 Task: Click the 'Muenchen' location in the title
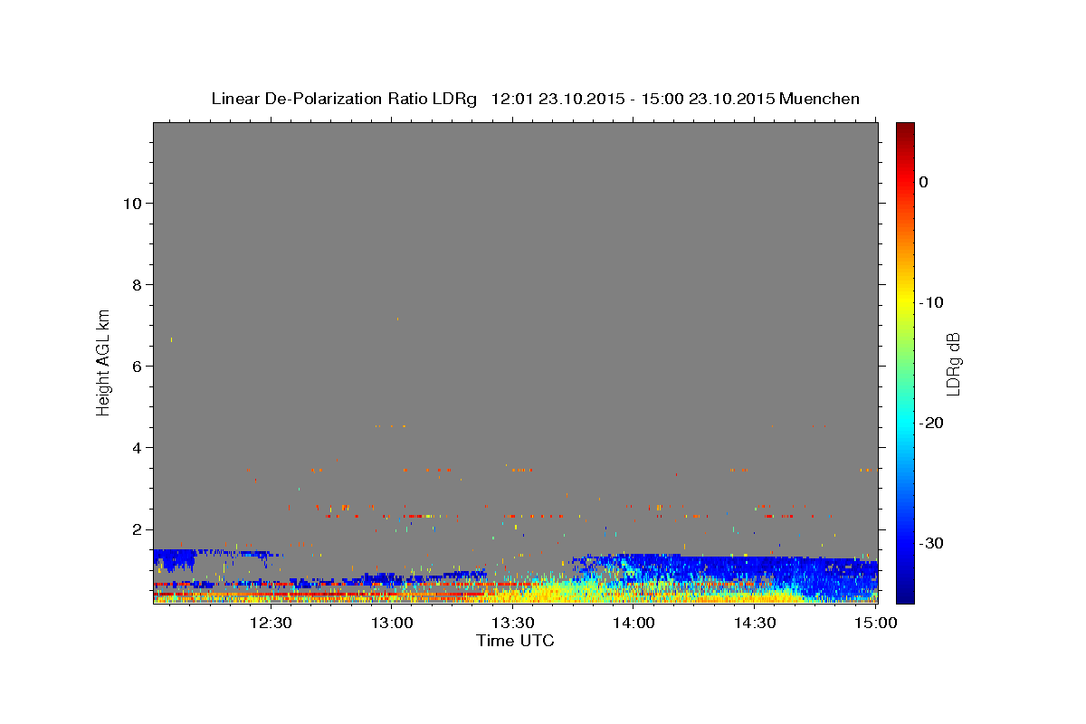point(819,99)
